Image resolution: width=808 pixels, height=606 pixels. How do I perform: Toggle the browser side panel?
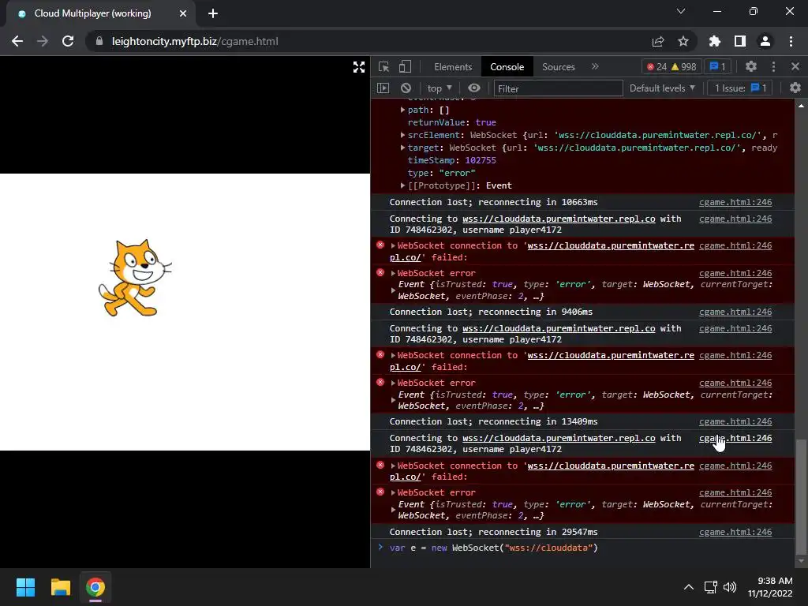pos(740,41)
